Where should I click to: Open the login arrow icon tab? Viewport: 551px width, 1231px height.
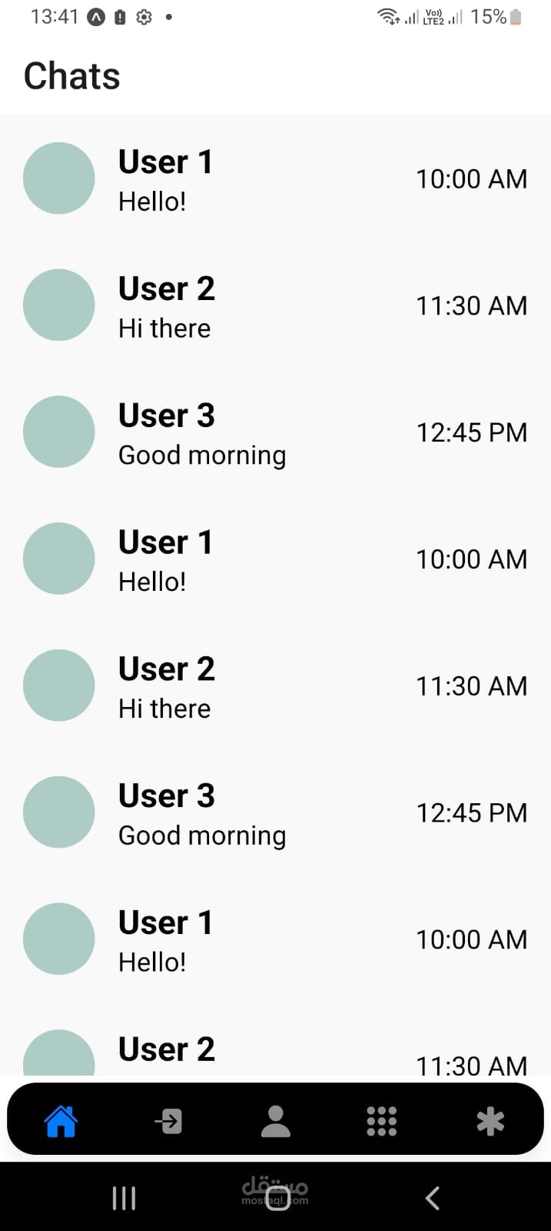168,1121
